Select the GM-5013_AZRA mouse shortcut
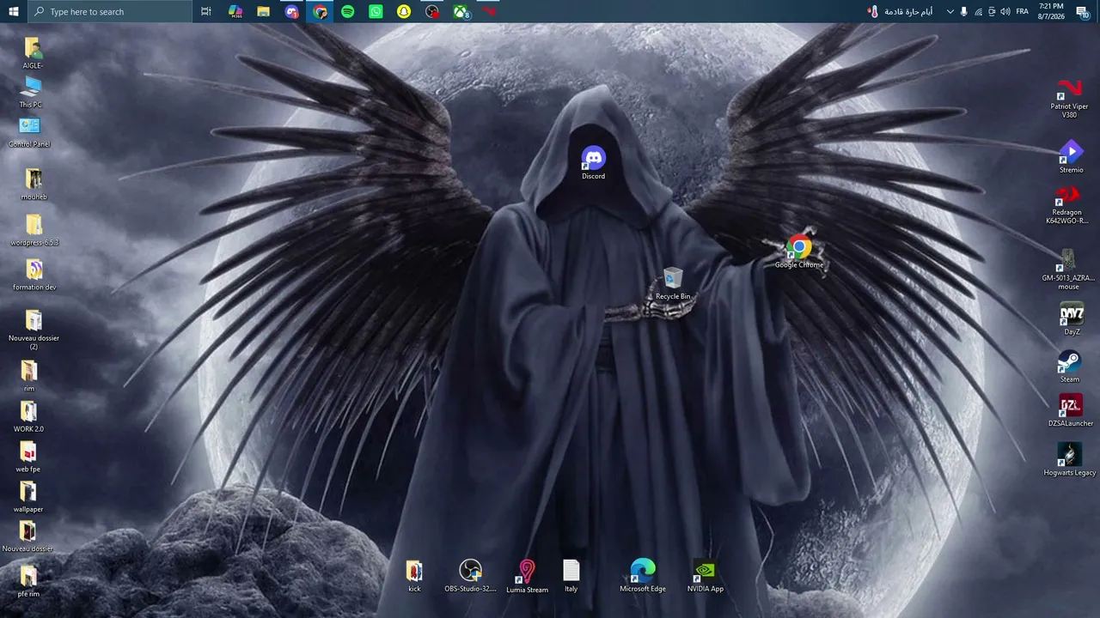This screenshot has height=618, width=1100. (1068, 270)
